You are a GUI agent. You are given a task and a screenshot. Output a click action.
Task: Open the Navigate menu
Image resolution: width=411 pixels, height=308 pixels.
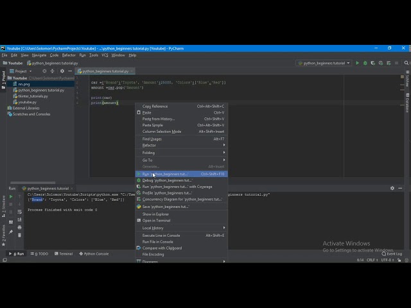tap(39, 55)
